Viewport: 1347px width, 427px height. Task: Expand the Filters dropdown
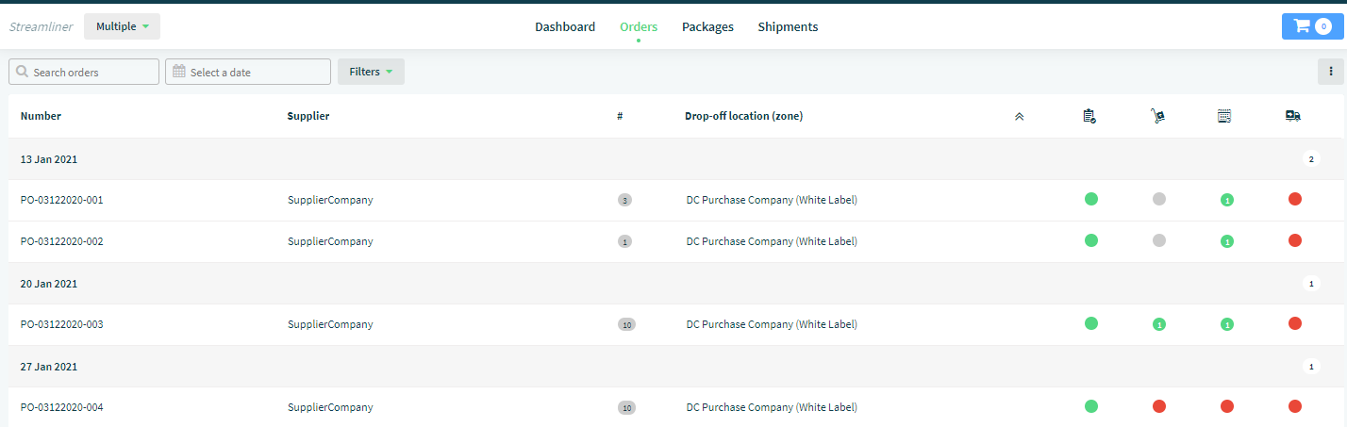click(x=371, y=72)
